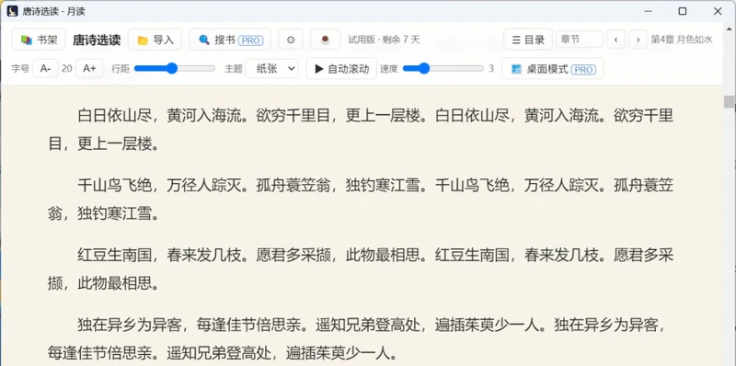Go to previous chapter with left chevron
Image resolution: width=736 pixels, height=366 pixels.
[x=615, y=40]
